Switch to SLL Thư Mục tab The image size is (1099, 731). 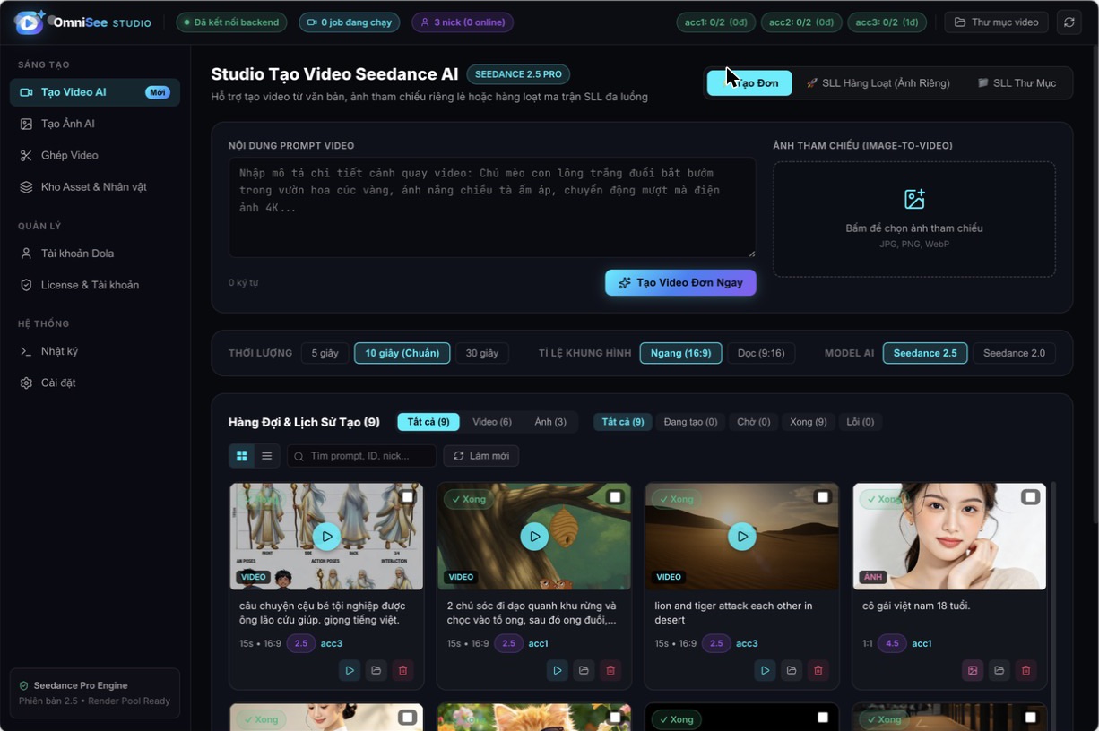click(1017, 83)
